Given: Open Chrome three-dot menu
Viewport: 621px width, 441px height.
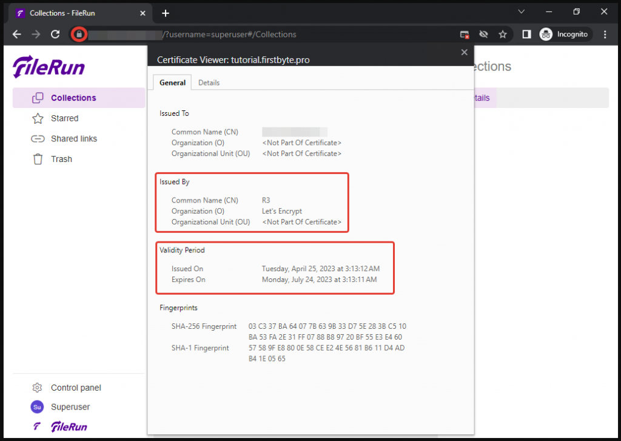Looking at the screenshot, I should click(x=605, y=35).
